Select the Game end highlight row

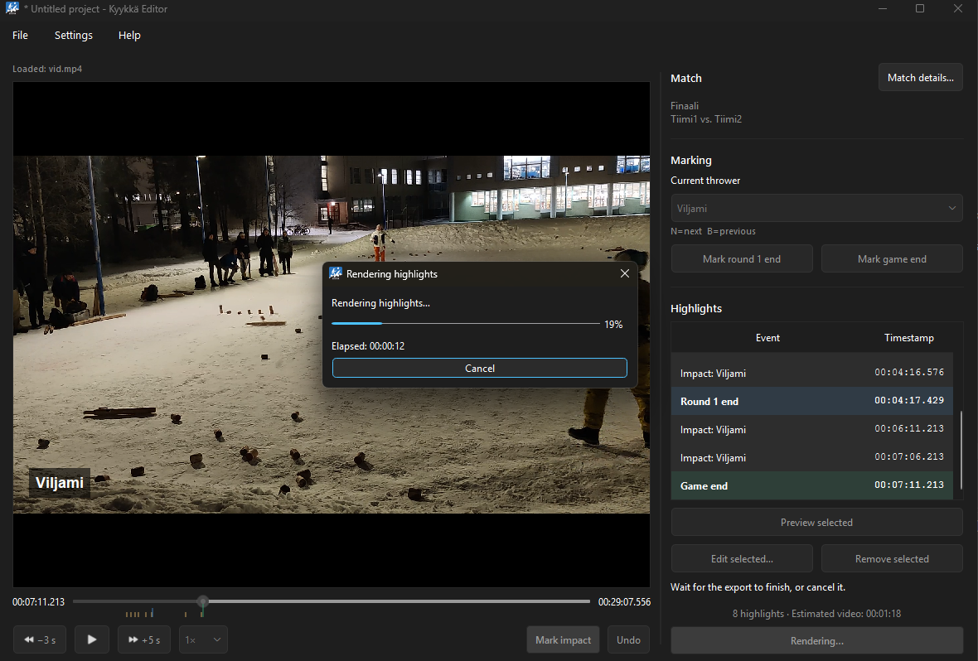[812, 485]
